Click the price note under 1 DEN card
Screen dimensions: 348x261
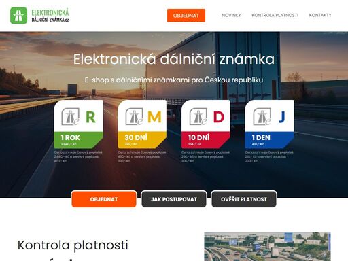point(269,156)
